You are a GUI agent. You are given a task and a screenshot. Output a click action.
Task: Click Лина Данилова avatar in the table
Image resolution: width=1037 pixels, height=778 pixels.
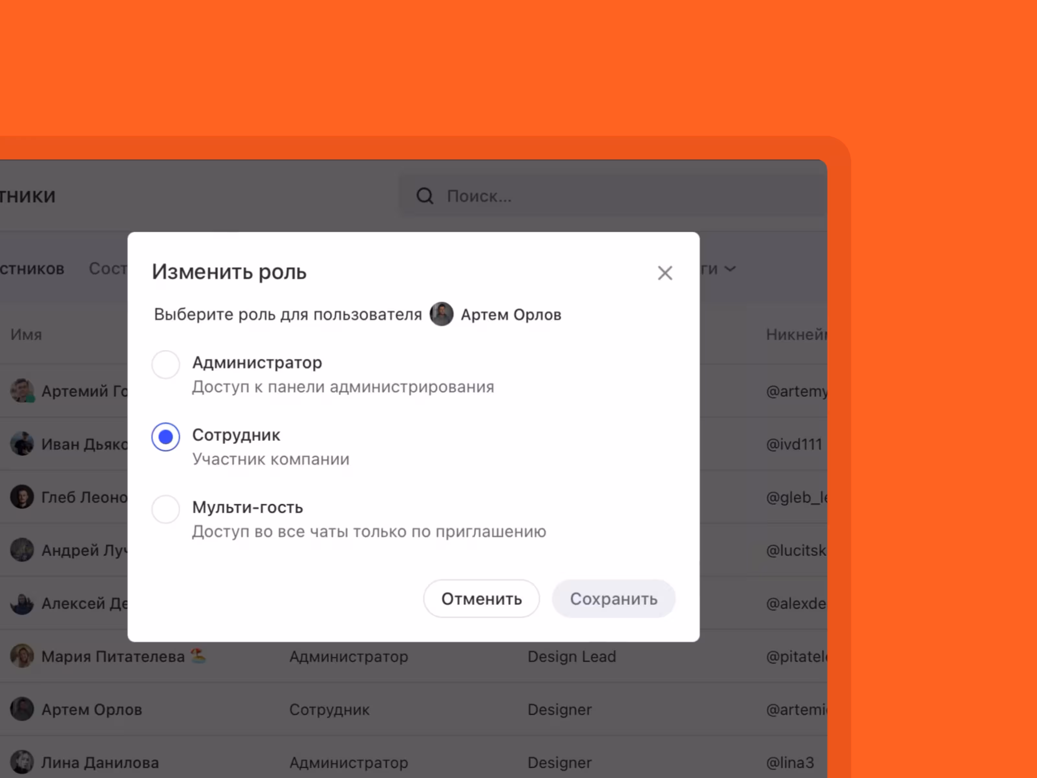coord(22,762)
